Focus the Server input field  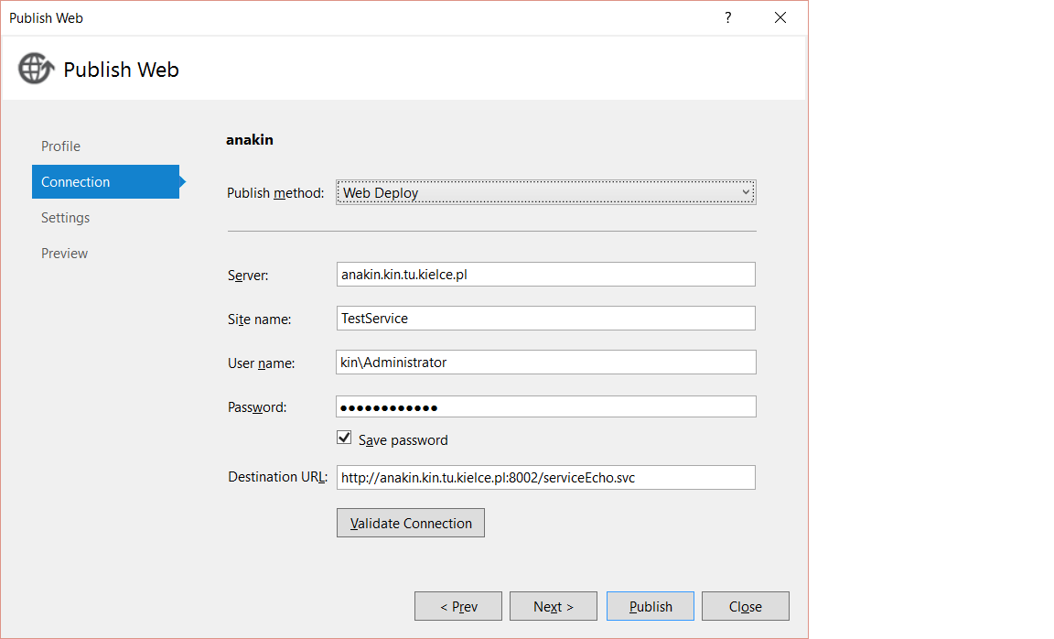(546, 275)
